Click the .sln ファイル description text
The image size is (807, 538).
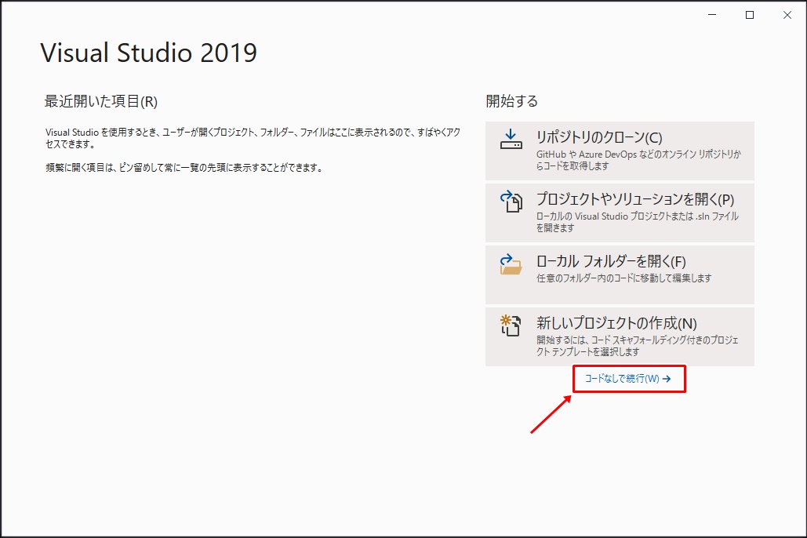638,222
